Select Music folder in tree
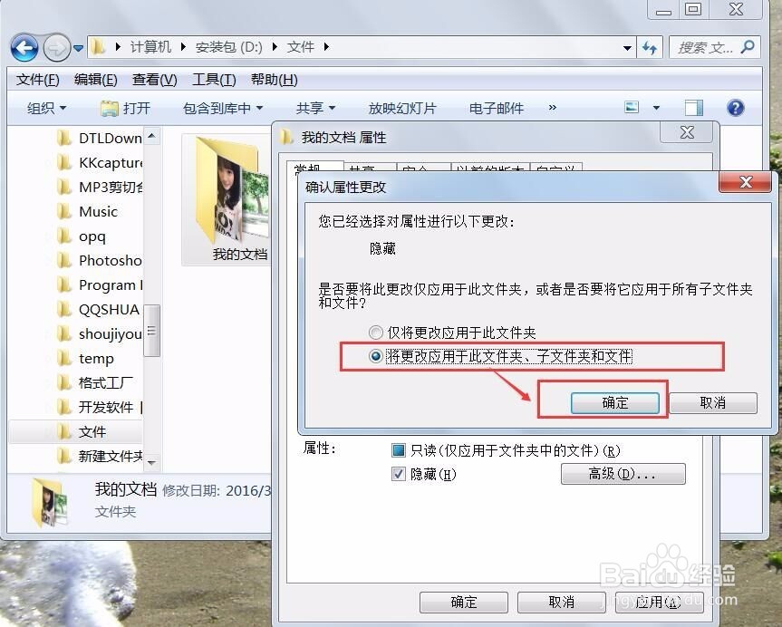The height and width of the screenshot is (627, 782). click(88, 211)
